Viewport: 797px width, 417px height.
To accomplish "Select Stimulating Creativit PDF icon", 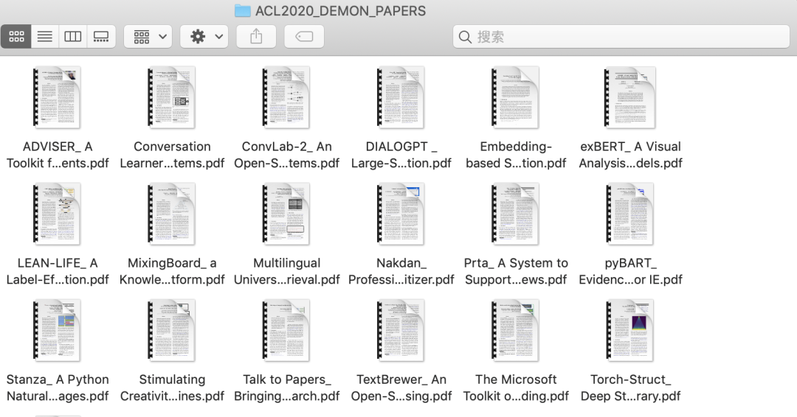I will tap(172, 330).
